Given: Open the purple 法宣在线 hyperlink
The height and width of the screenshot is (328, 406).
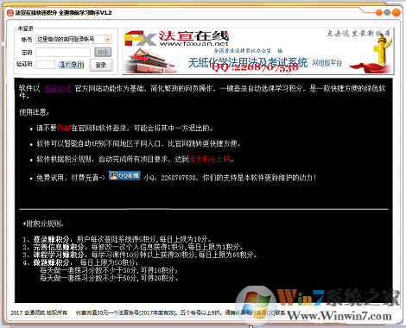Looking at the screenshot, I should [x=57, y=89].
